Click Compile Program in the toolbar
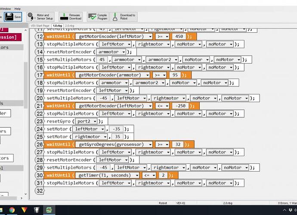The height and width of the screenshot is (215, 297). click(98, 17)
